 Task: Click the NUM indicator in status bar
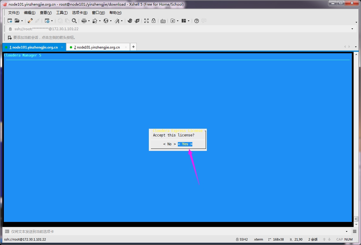tap(349, 239)
